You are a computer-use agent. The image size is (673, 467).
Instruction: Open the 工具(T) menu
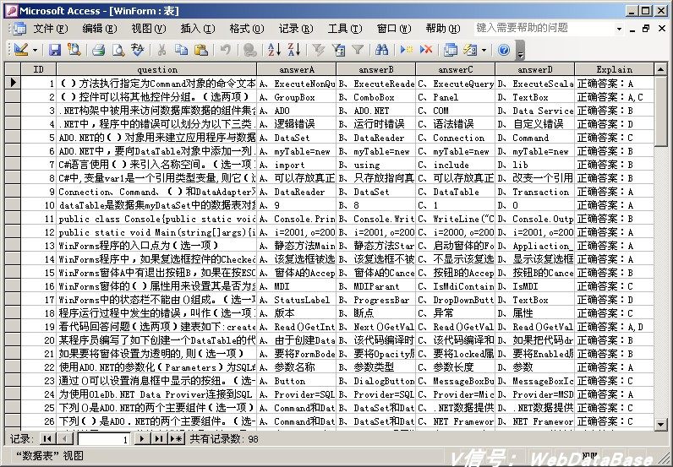point(345,29)
